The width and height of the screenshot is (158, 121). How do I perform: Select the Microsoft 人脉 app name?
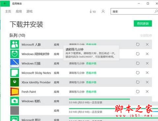coord(31,45)
